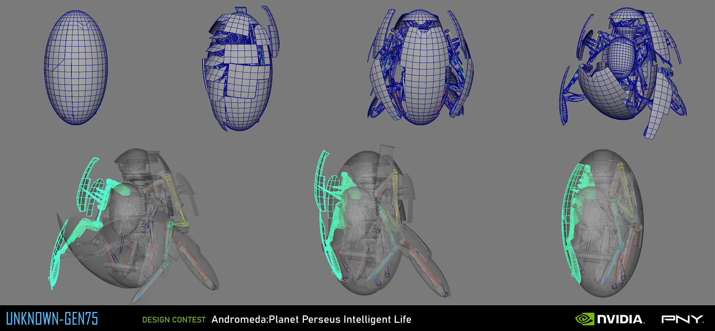The image size is (715, 331).
Task: Click the first transparent rig with extended legs
Action: tap(134, 226)
